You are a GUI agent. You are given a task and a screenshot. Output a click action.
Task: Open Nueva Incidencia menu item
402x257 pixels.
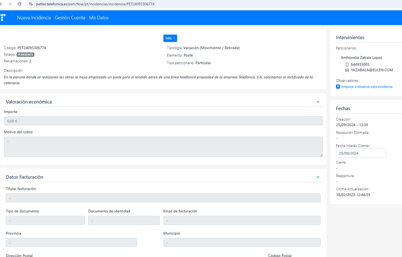click(x=34, y=18)
